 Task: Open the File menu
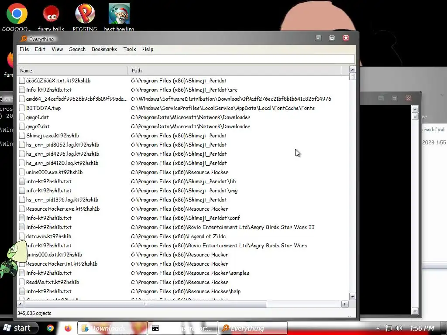click(x=24, y=49)
